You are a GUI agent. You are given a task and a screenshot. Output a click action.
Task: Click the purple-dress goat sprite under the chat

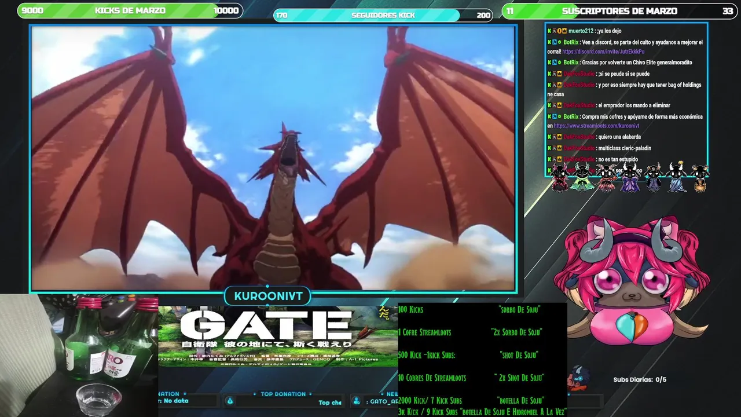coord(630,178)
